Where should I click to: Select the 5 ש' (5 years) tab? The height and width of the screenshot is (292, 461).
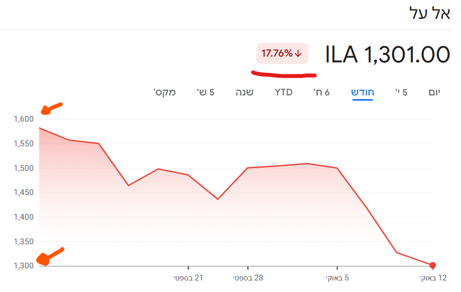point(206,93)
